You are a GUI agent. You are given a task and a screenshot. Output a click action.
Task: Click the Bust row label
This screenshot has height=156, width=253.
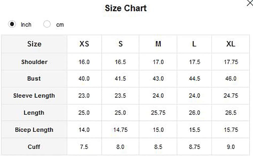[x=34, y=79]
